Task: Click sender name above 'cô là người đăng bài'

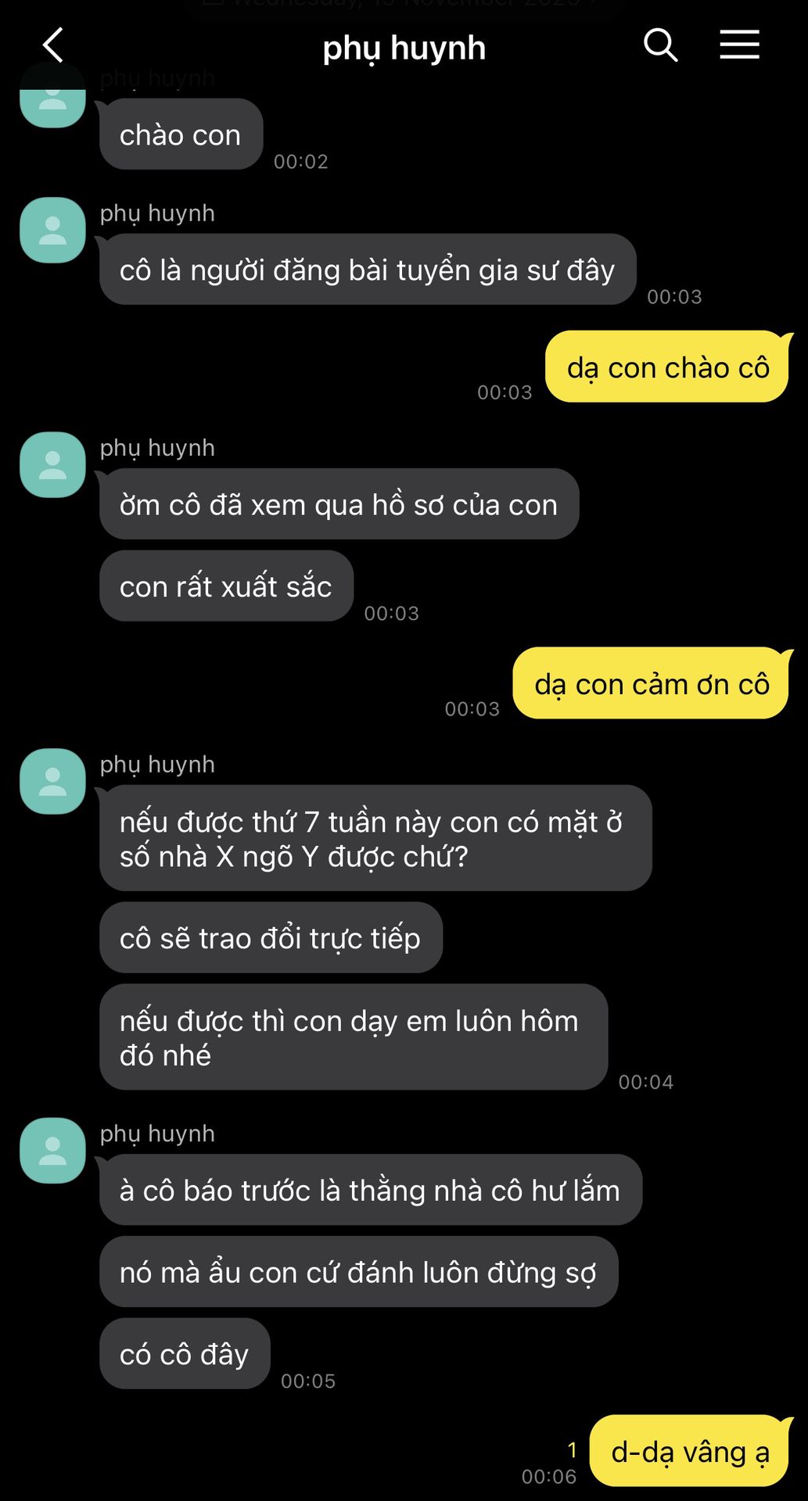Action: point(157,213)
